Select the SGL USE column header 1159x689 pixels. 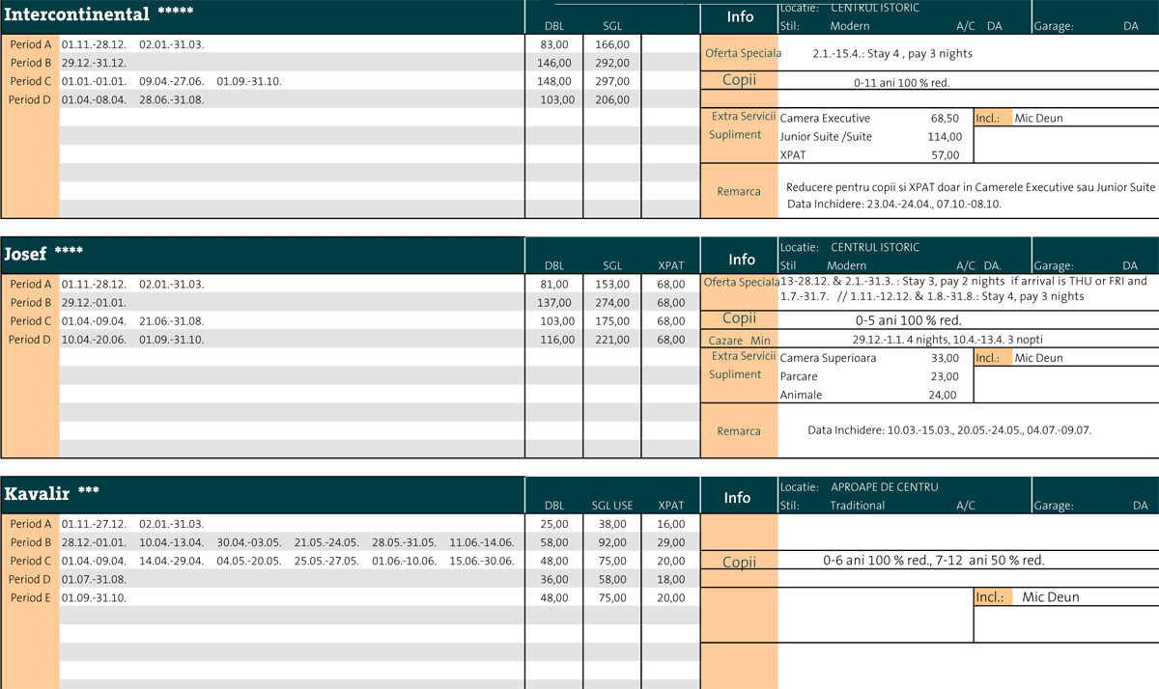click(612, 506)
